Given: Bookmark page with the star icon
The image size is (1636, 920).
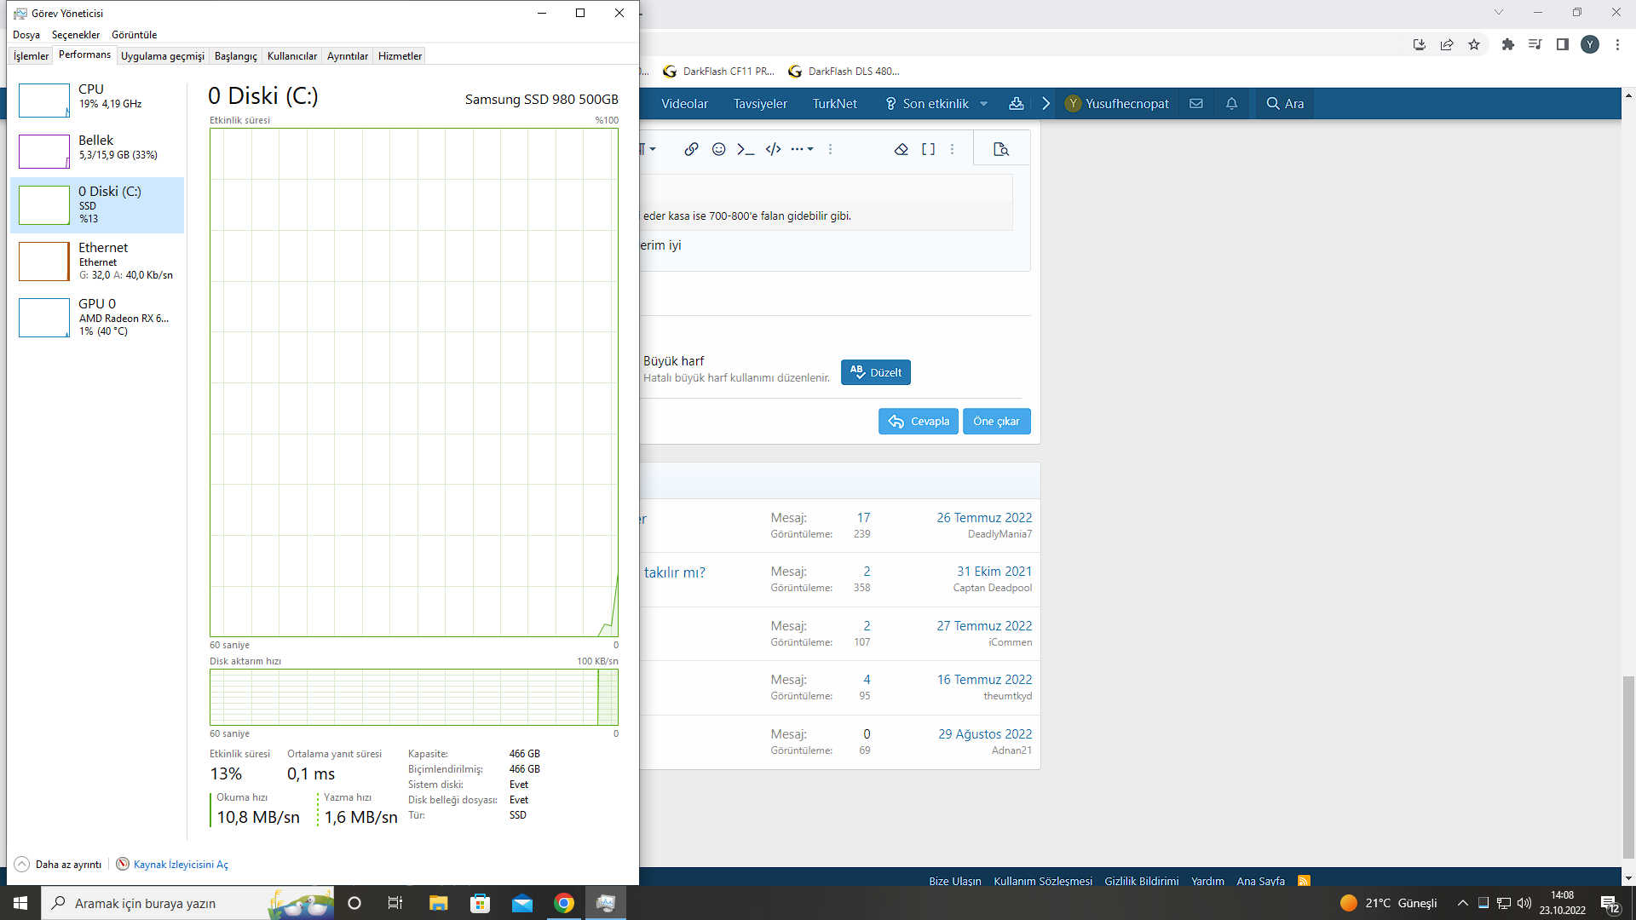Looking at the screenshot, I should [x=1474, y=44].
